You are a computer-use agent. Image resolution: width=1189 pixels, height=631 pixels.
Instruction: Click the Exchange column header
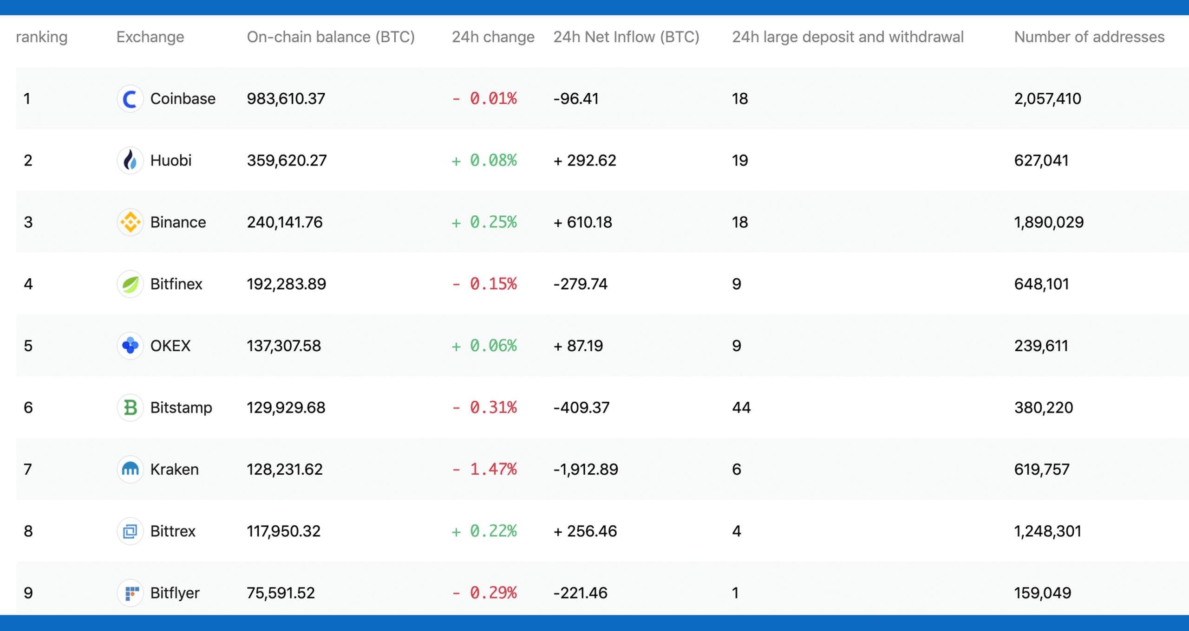tap(150, 37)
